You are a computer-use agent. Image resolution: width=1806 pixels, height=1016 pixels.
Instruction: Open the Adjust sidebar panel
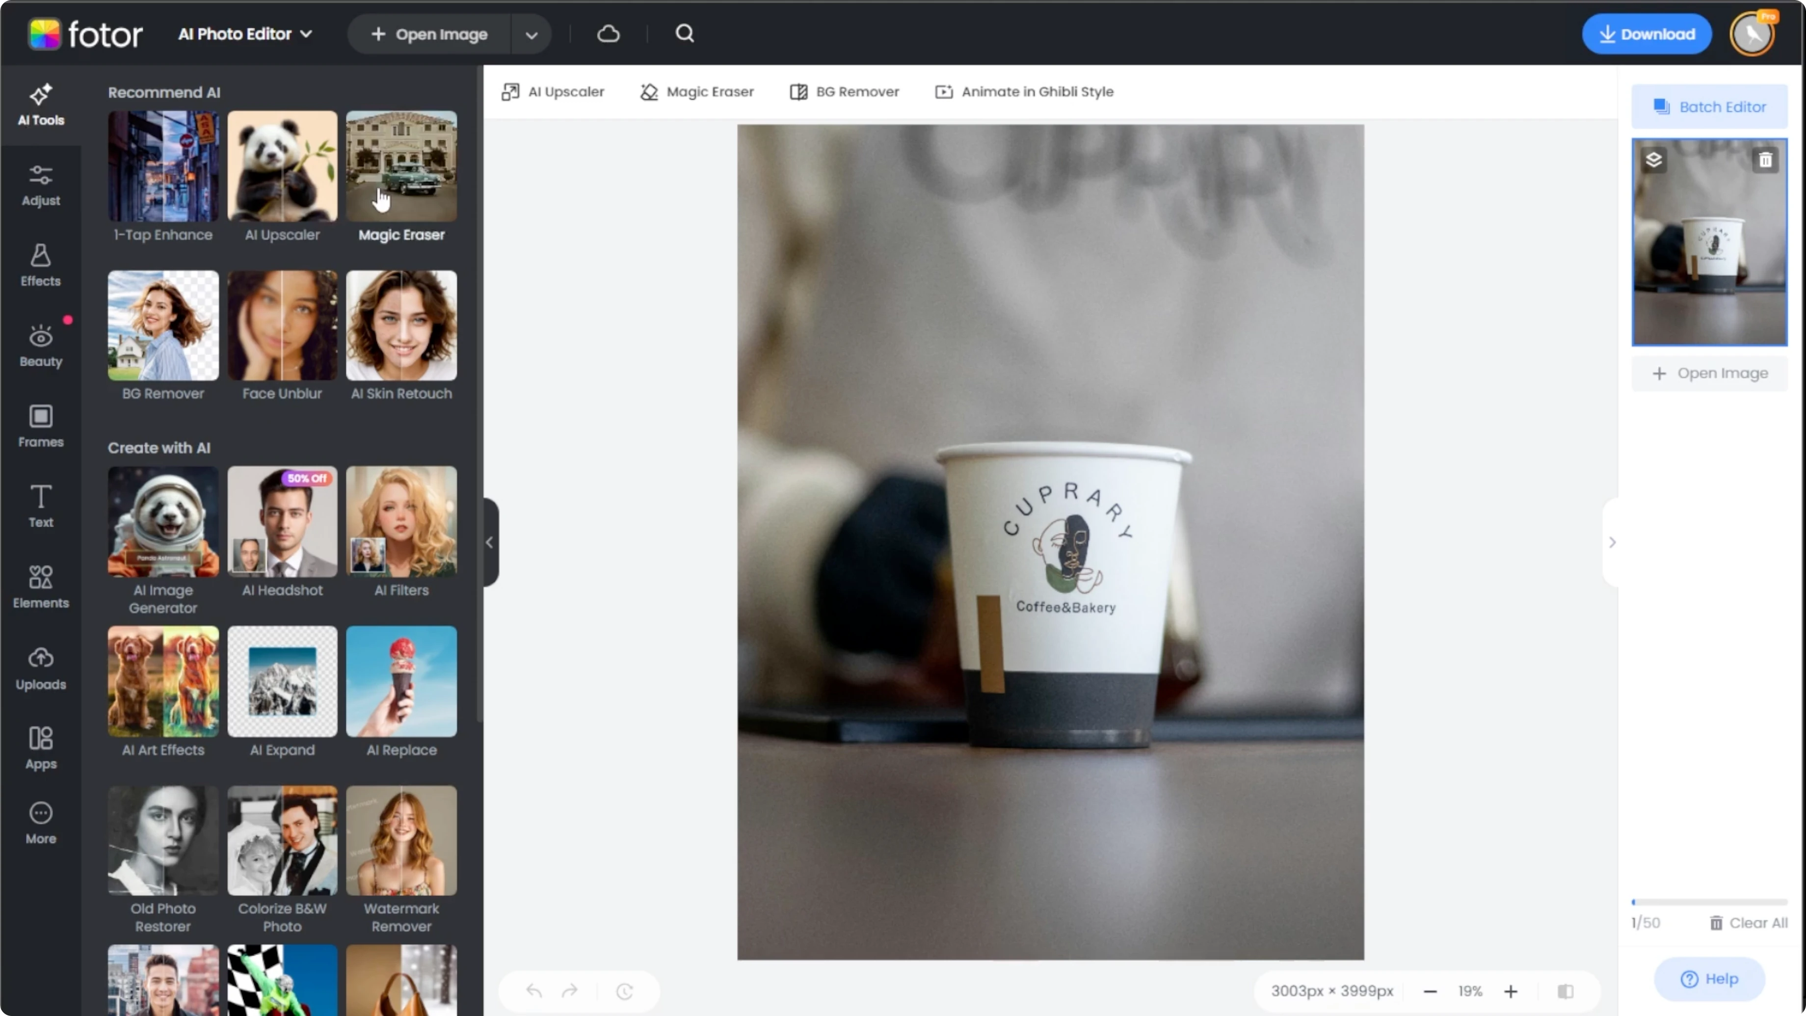click(x=41, y=186)
